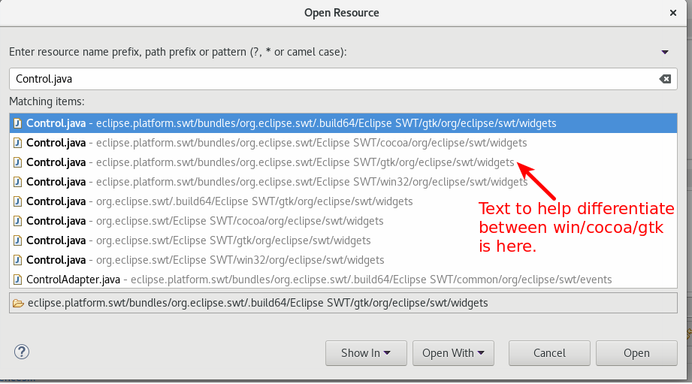Open the Show In dropdown button
692x384 pixels.
point(366,353)
